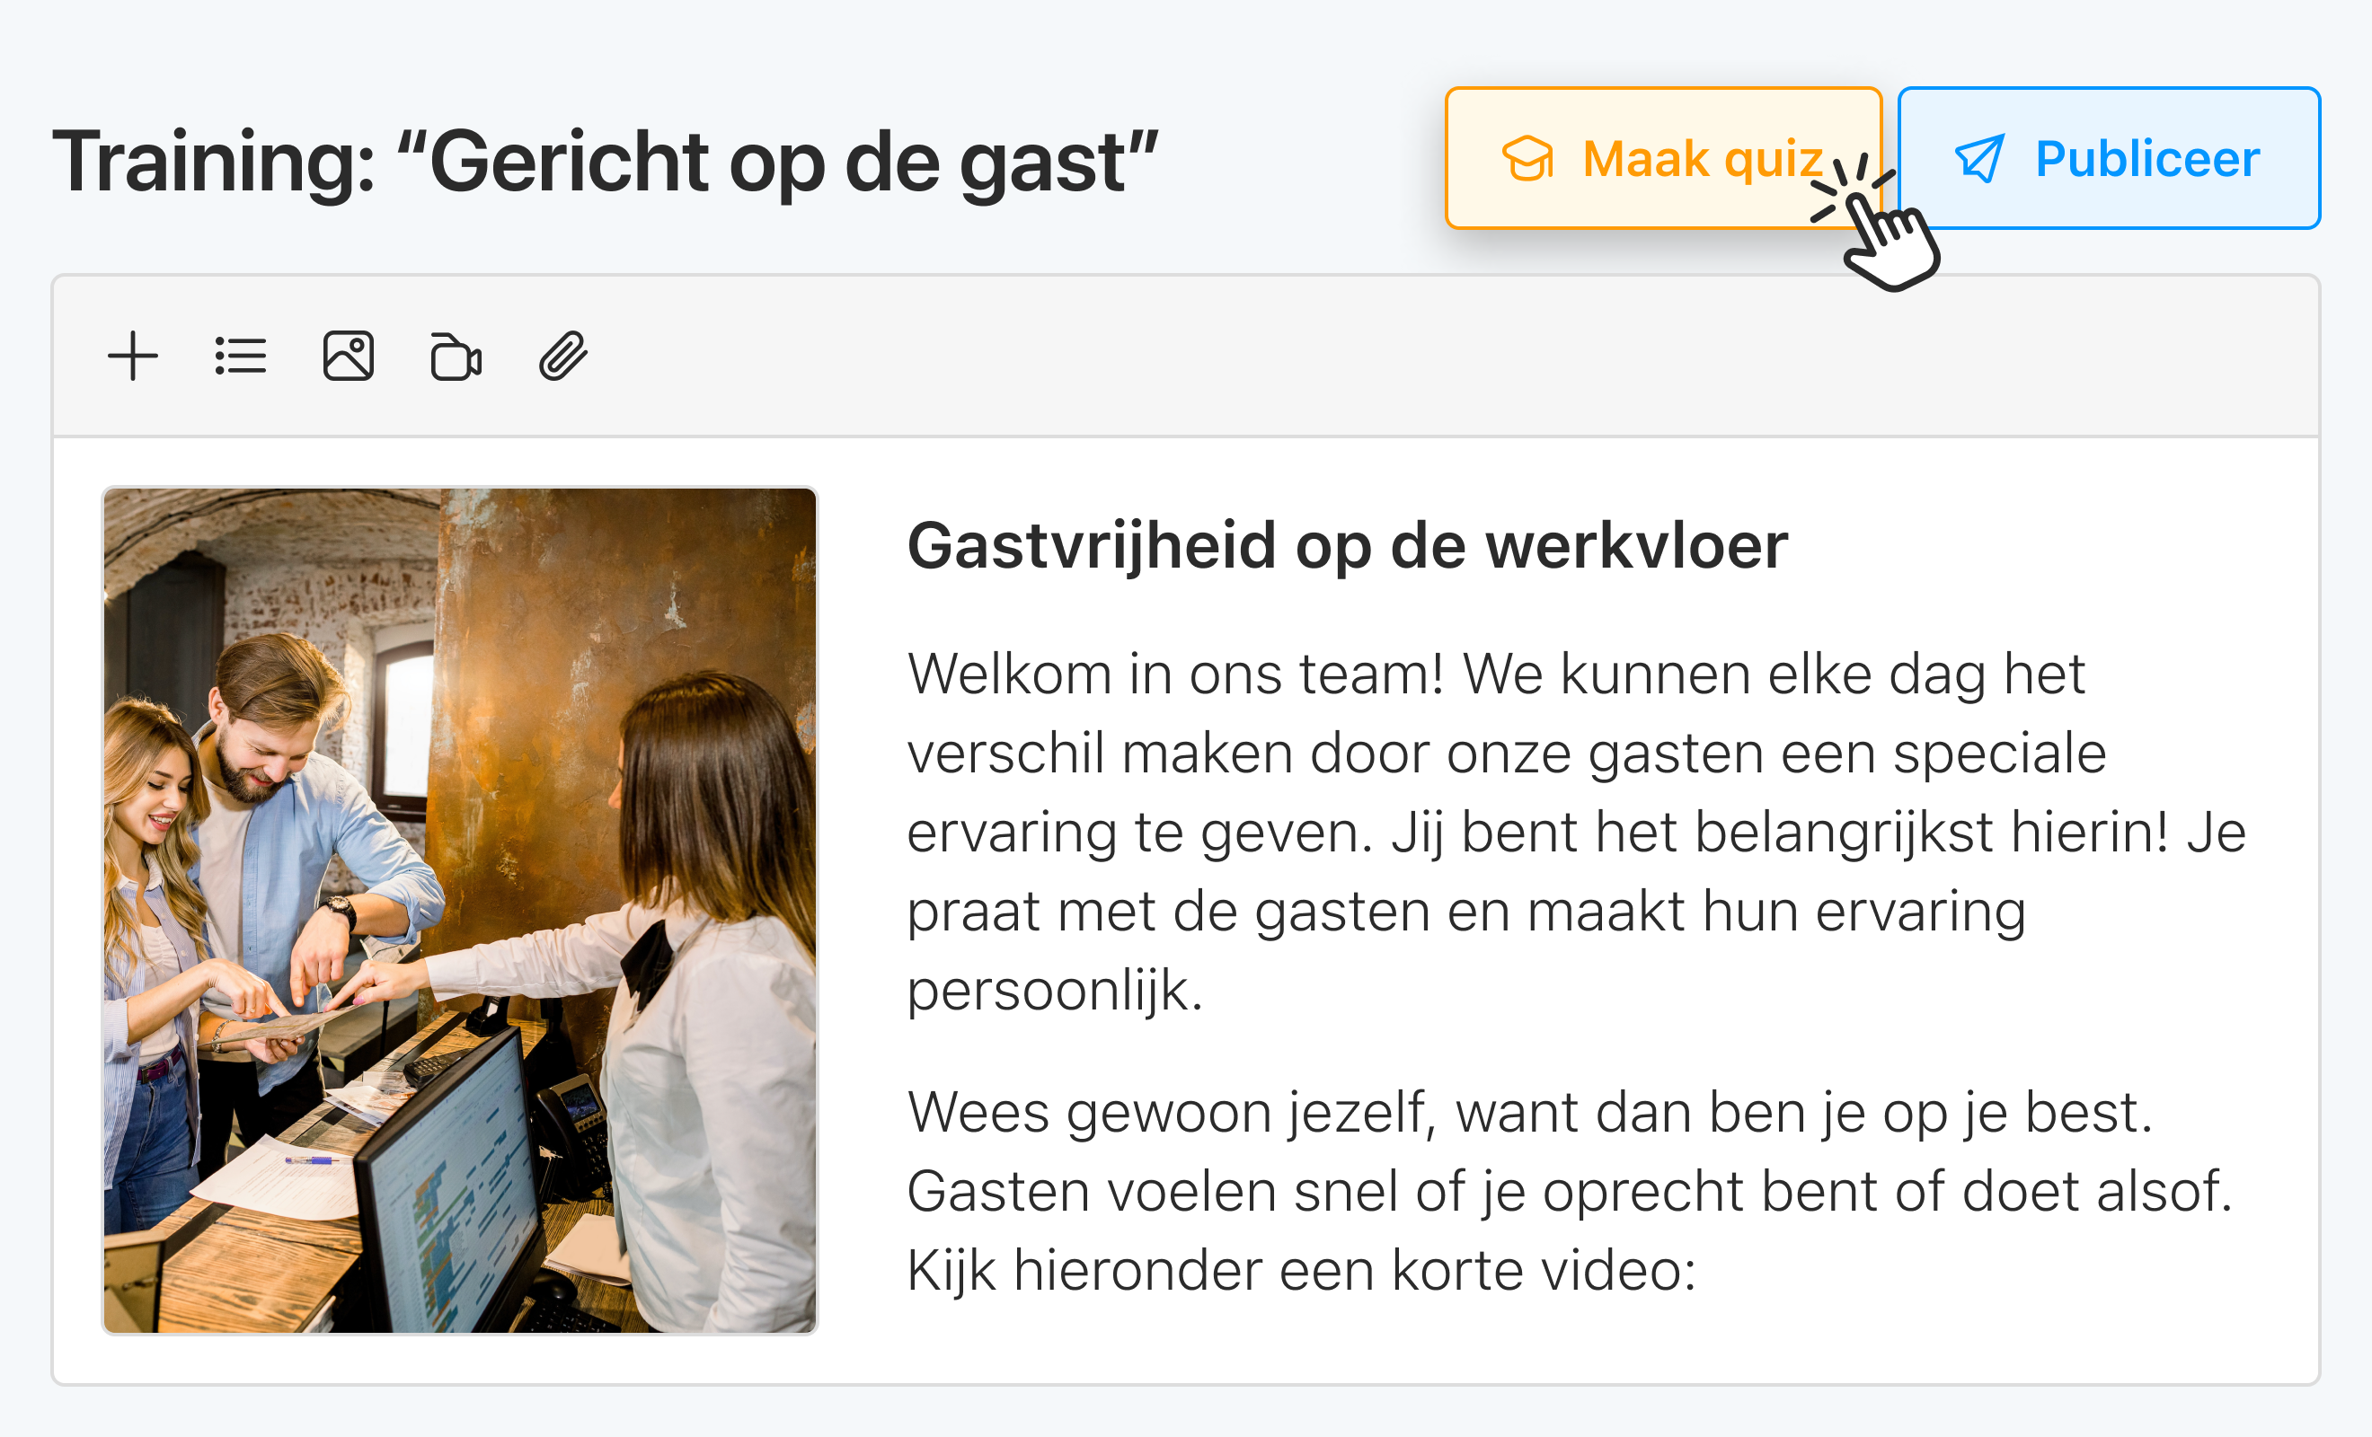Add a video using the camera icon
Image resolution: width=2372 pixels, height=1437 pixels.
(456, 357)
